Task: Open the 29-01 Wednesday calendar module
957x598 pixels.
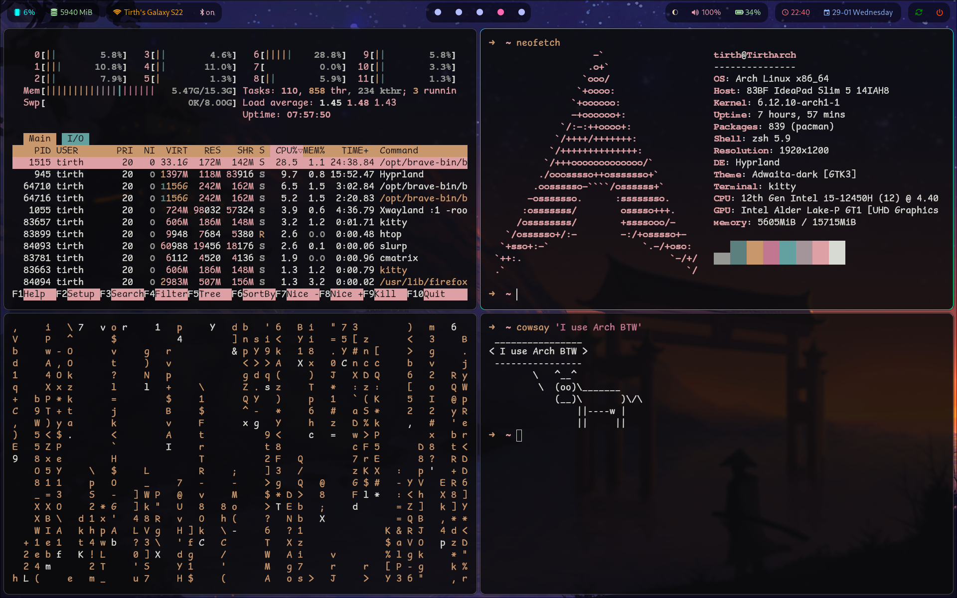Action: [858, 12]
